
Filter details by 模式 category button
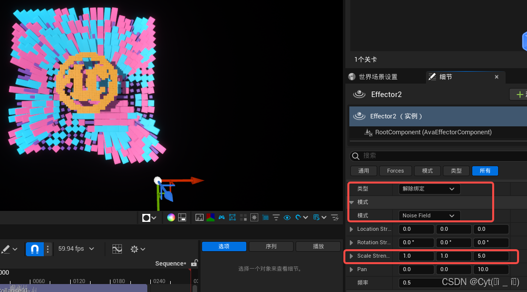pos(427,171)
